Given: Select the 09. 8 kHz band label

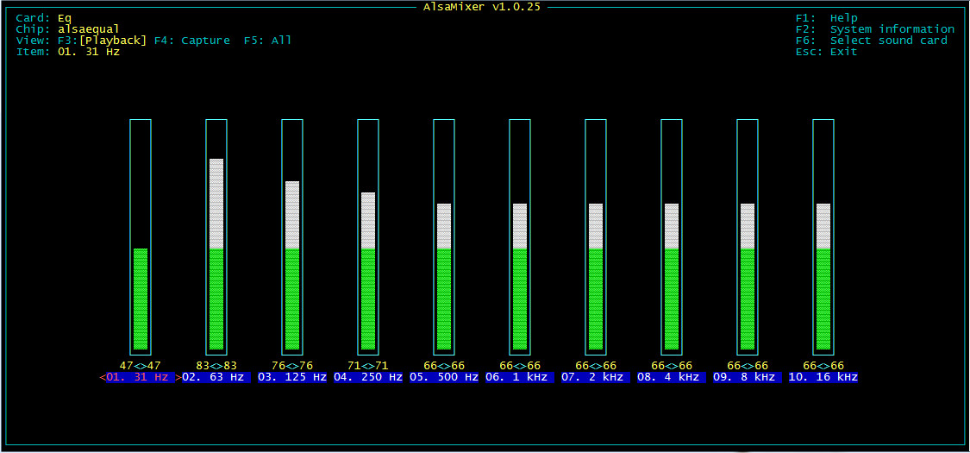Looking at the screenshot, I should point(747,377).
